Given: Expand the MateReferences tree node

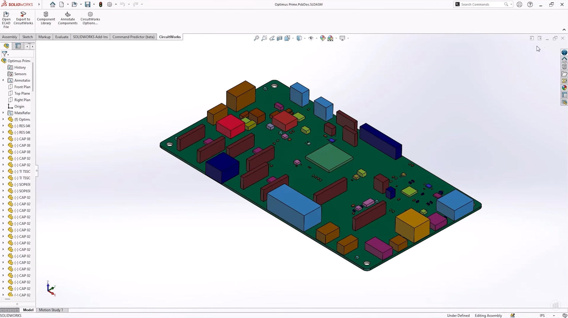Looking at the screenshot, I should (3, 113).
